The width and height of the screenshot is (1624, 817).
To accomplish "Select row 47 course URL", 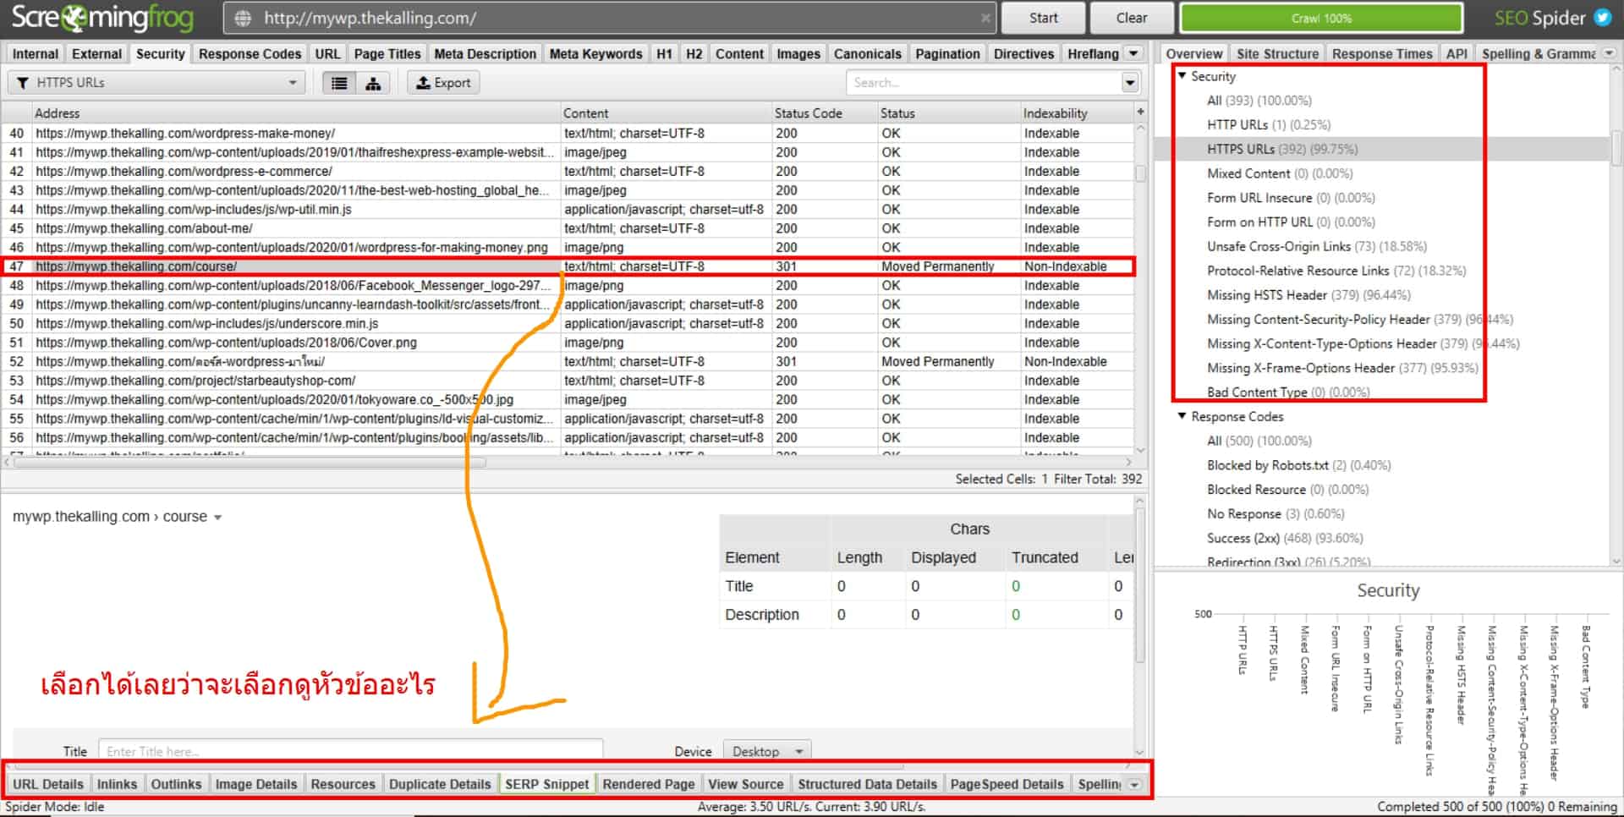I will click(567, 266).
